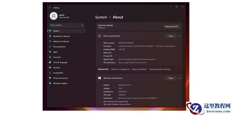Click the Accounts person icon
The width and height of the screenshot is (232, 115).
(x=50, y=57)
